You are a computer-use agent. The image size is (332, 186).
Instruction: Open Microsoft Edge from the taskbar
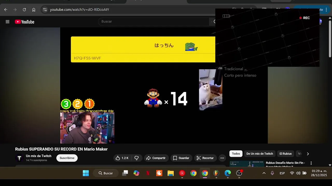[x=228, y=173]
